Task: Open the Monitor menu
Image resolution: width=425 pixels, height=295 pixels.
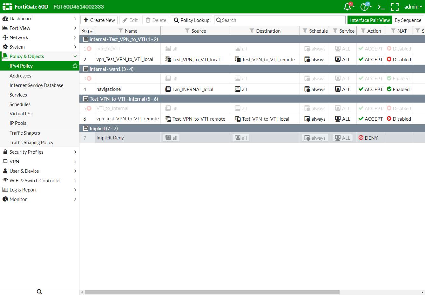Action: tap(39, 199)
